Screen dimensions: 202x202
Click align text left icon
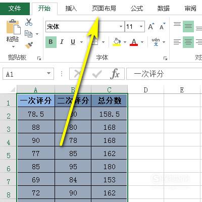click(177, 42)
